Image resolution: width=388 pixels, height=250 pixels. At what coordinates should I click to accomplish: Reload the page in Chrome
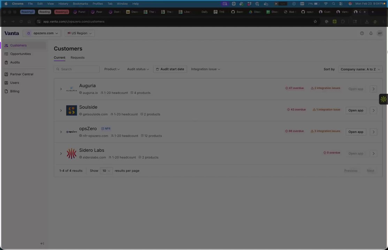(21, 22)
